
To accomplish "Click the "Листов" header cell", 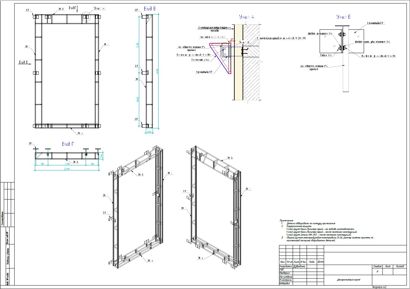I will pos(400,267).
